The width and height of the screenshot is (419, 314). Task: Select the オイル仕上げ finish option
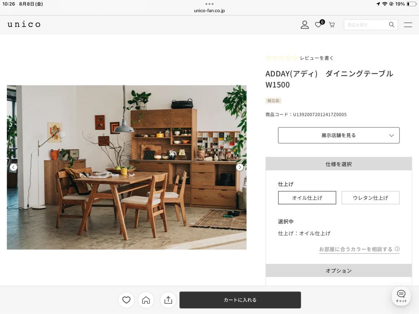tap(307, 198)
